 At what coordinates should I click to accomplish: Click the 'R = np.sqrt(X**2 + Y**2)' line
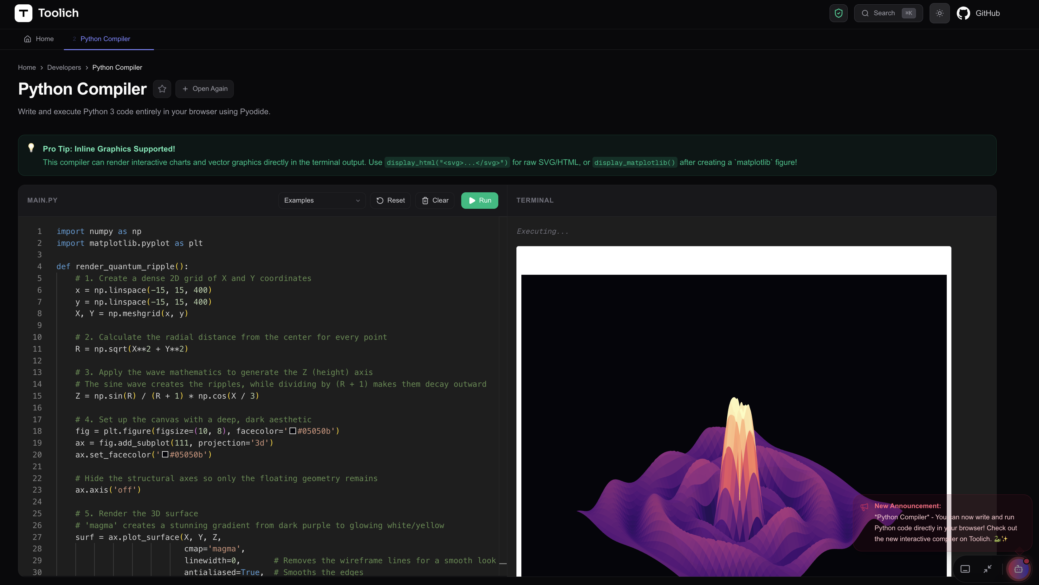point(132,349)
